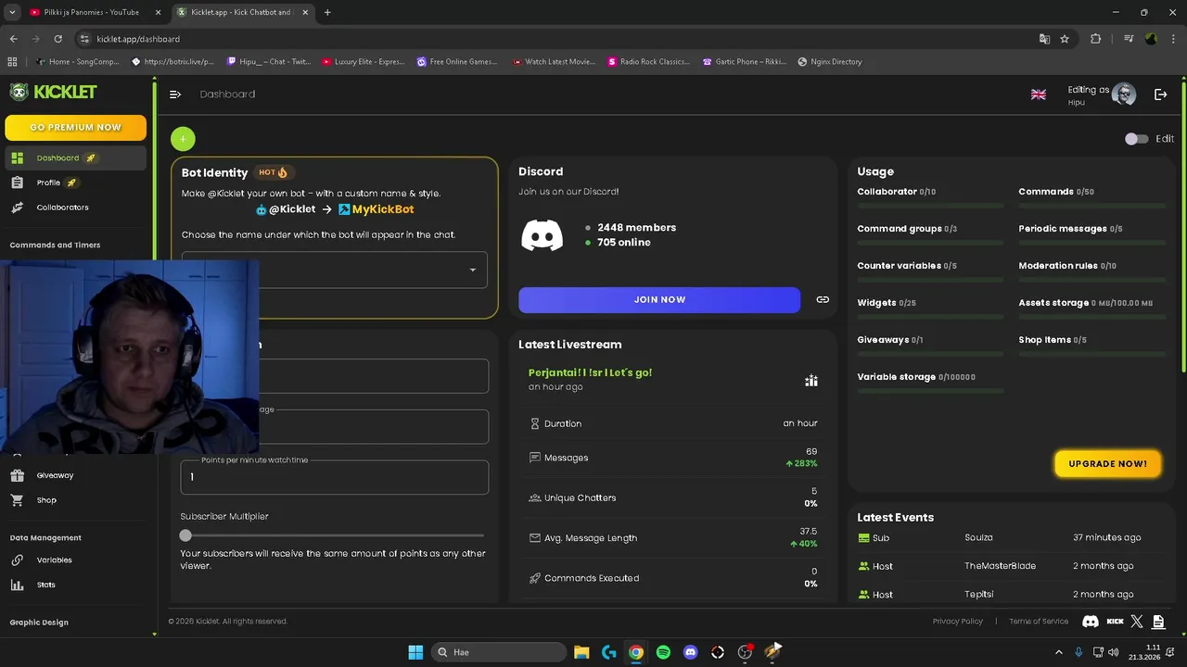Open Discord icon in page footer
The width and height of the screenshot is (1187, 667).
[1091, 622]
